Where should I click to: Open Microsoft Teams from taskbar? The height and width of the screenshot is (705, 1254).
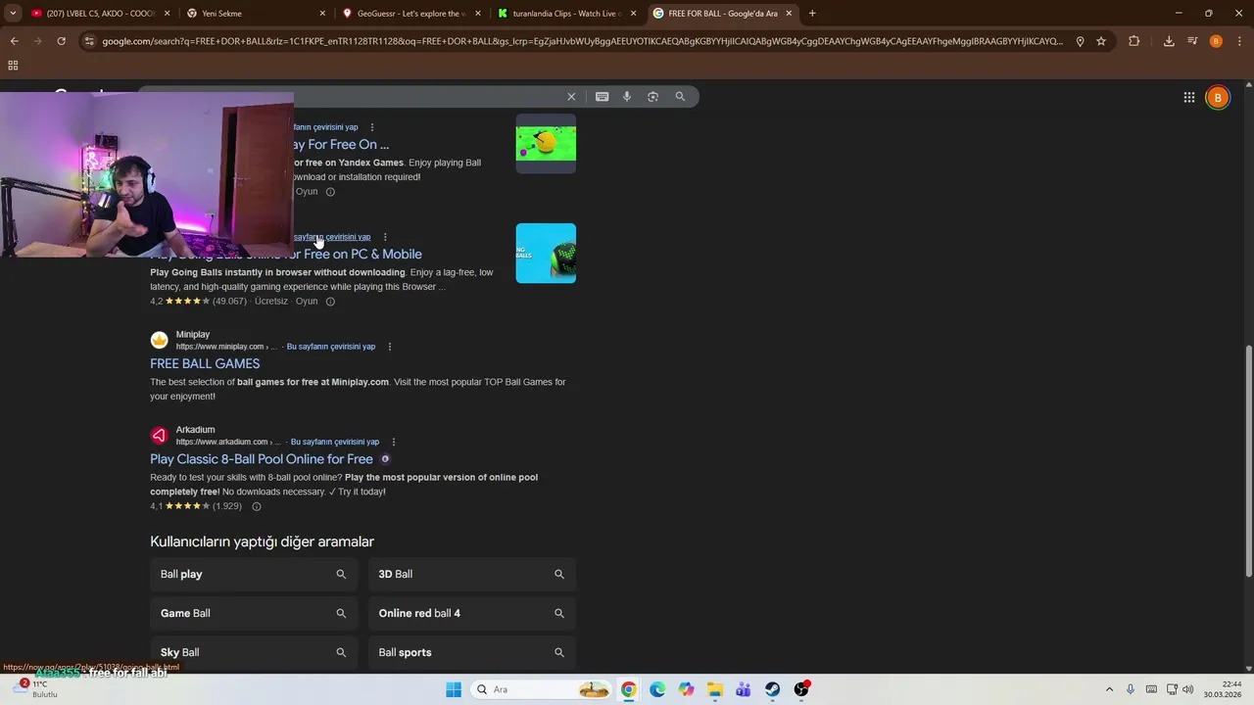744,689
